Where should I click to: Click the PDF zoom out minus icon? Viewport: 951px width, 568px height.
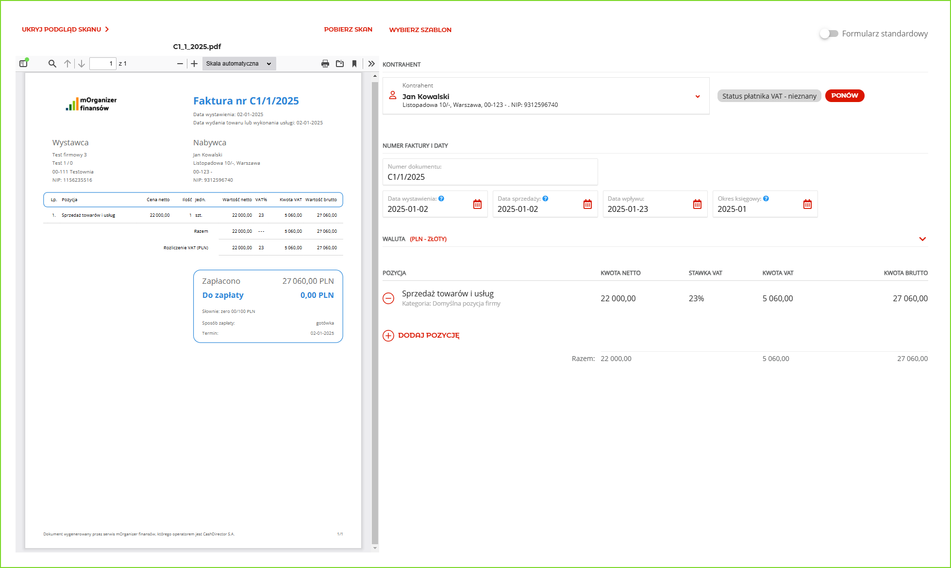click(180, 64)
